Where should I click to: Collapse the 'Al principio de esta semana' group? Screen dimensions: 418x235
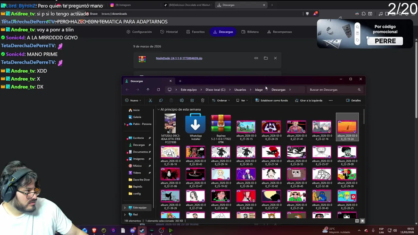point(159,110)
